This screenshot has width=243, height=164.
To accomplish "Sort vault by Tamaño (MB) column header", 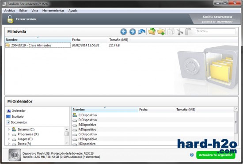I will pos(119,40).
